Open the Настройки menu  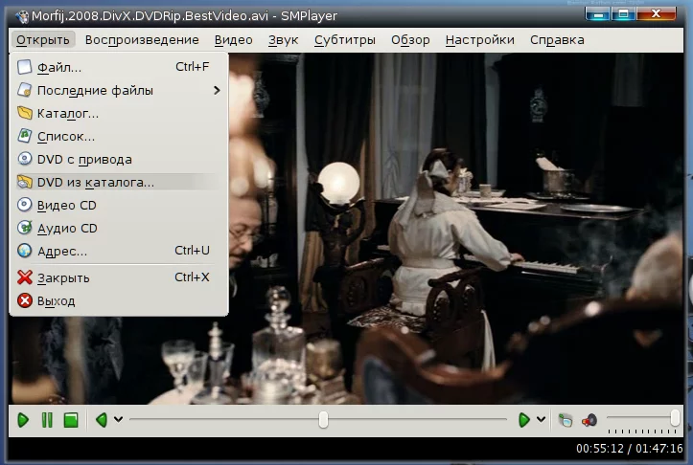(480, 39)
